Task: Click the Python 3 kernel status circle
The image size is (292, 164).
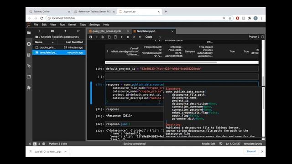Action: point(262,37)
